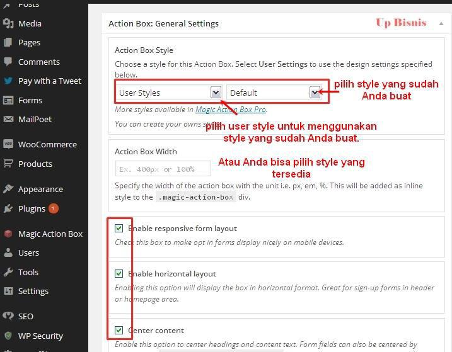Image resolution: width=452 pixels, height=352 pixels.
Task: Click the Action Box Width input field
Action: (x=163, y=169)
